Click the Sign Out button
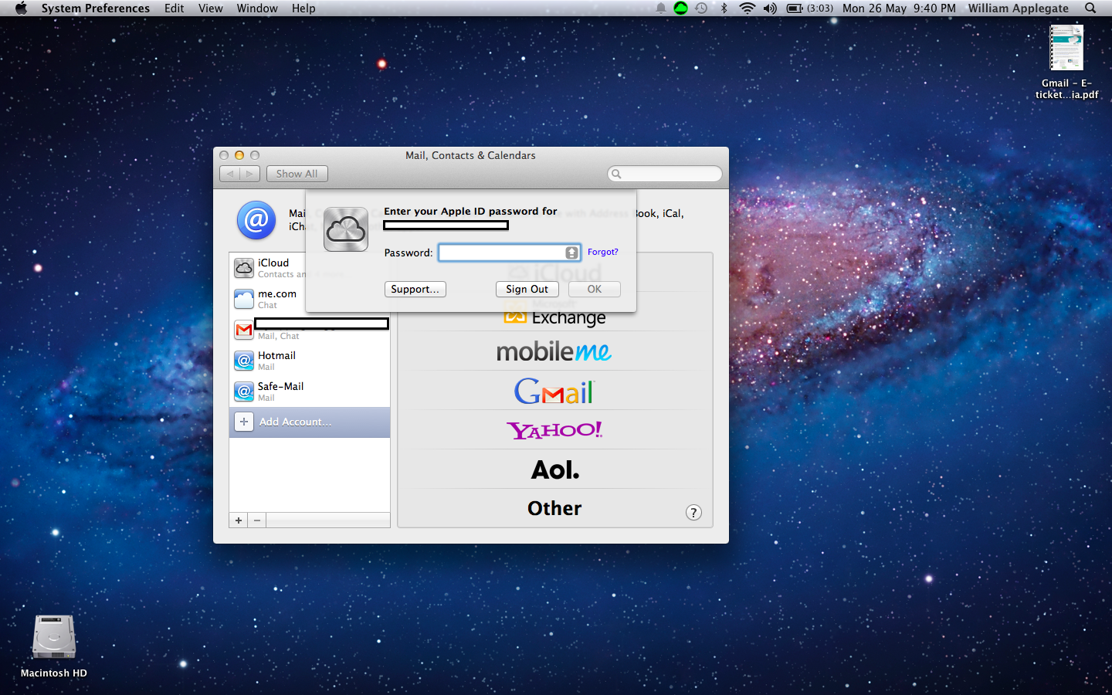This screenshot has height=695, width=1112. click(x=527, y=289)
